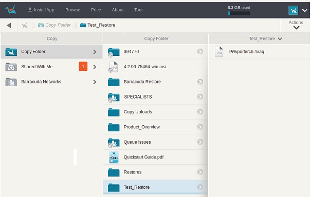Click the Test_Restore breadcrumb text
Image resolution: width=311 pixels, height=197 pixels.
click(101, 25)
